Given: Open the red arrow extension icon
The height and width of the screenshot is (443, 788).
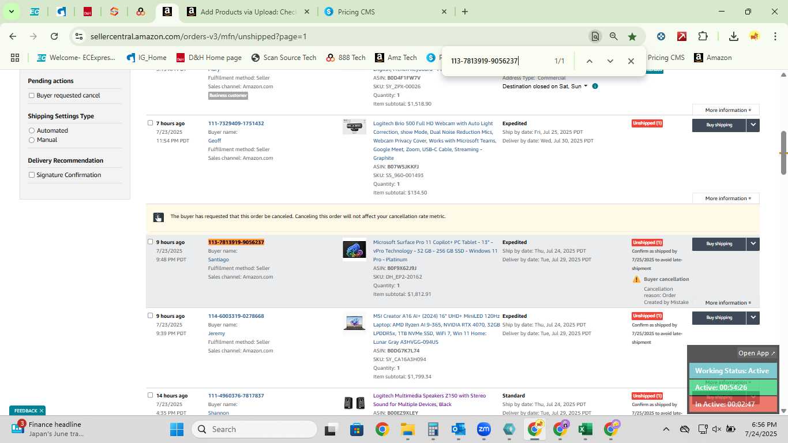Looking at the screenshot, I should (682, 36).
